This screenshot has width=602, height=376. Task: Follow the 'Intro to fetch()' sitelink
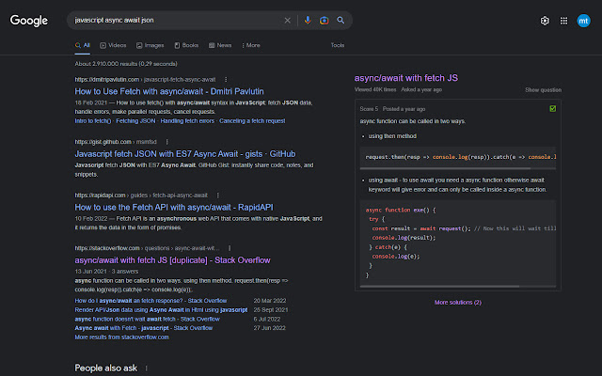point(93,121)
